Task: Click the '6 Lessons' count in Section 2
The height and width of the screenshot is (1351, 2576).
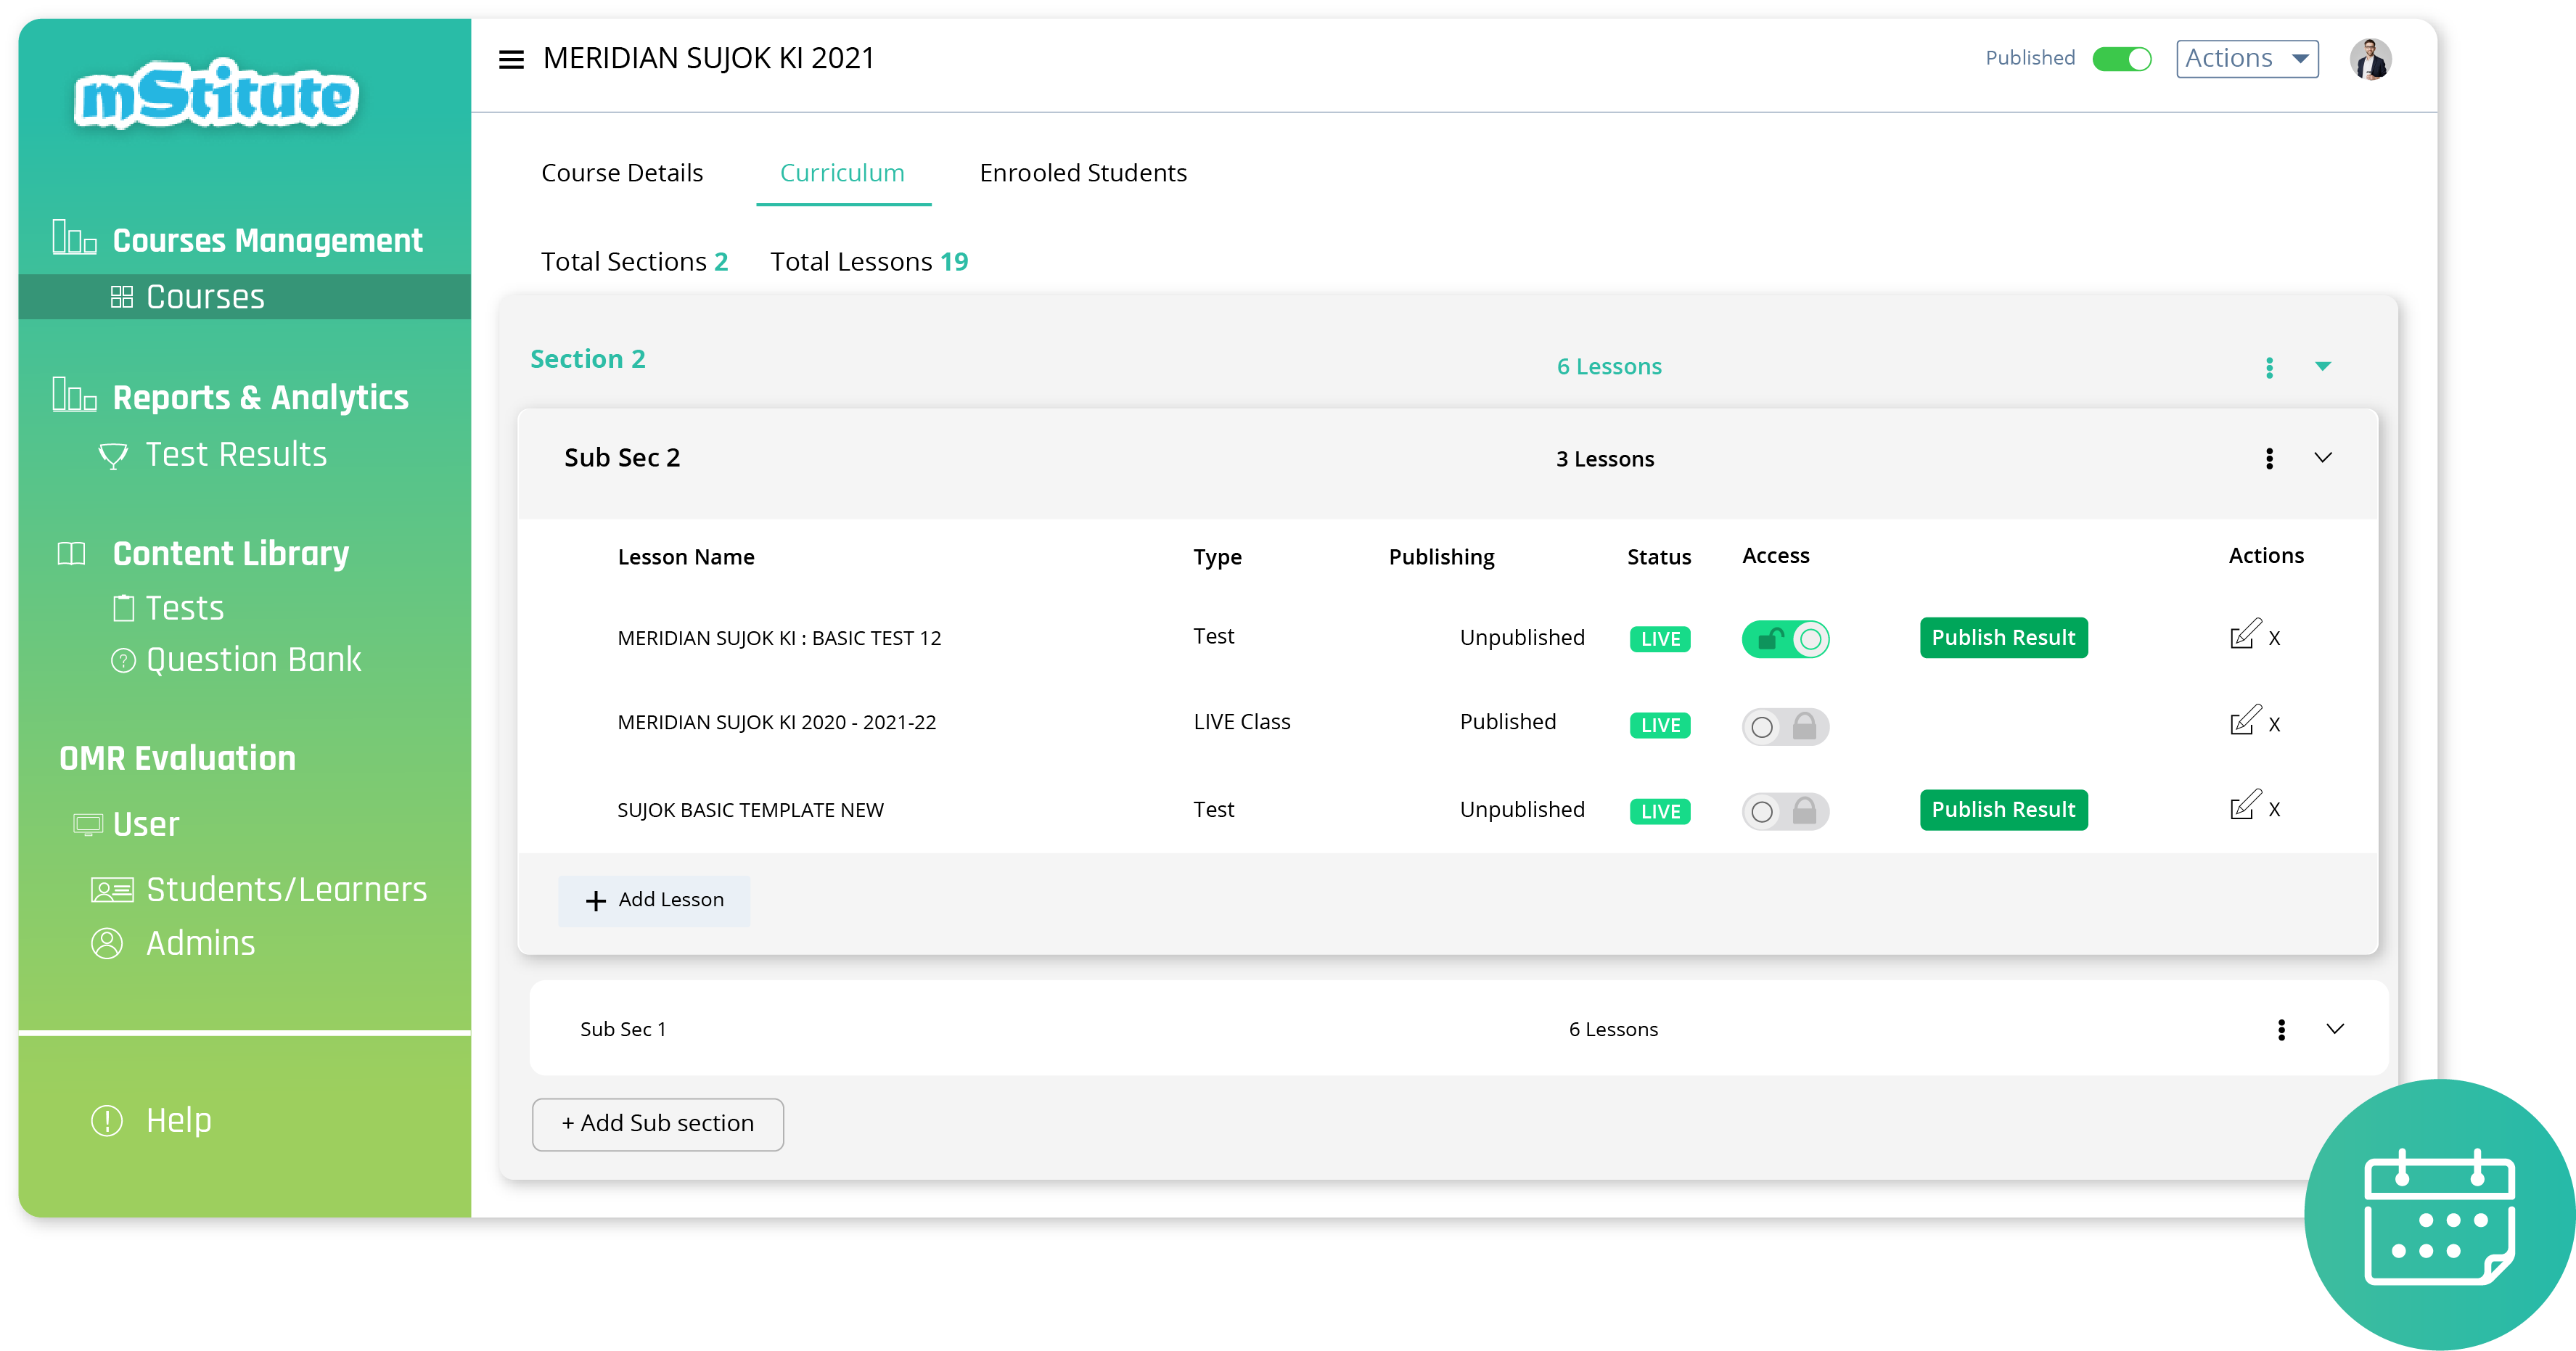Action: click(x=1609, y=367)
